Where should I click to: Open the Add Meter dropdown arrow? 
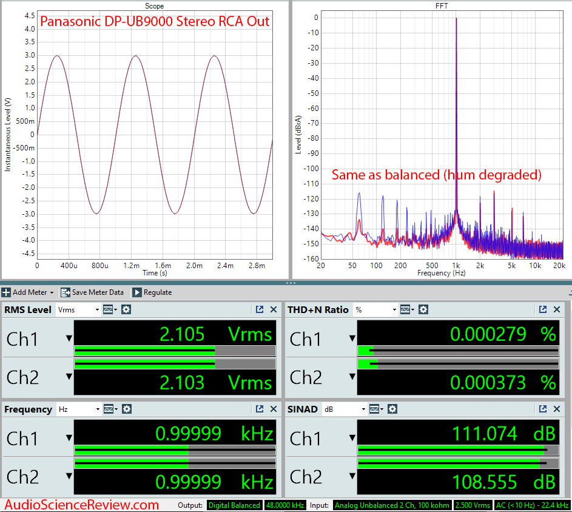click(52, 292)
